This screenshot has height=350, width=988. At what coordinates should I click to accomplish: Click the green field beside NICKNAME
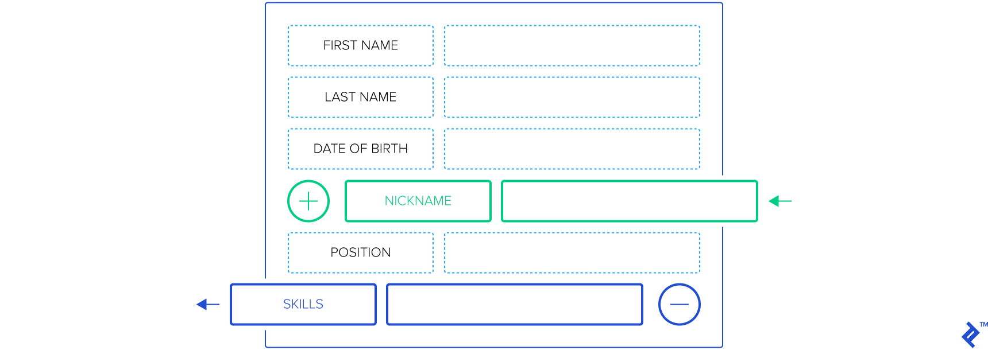(630, 201)
